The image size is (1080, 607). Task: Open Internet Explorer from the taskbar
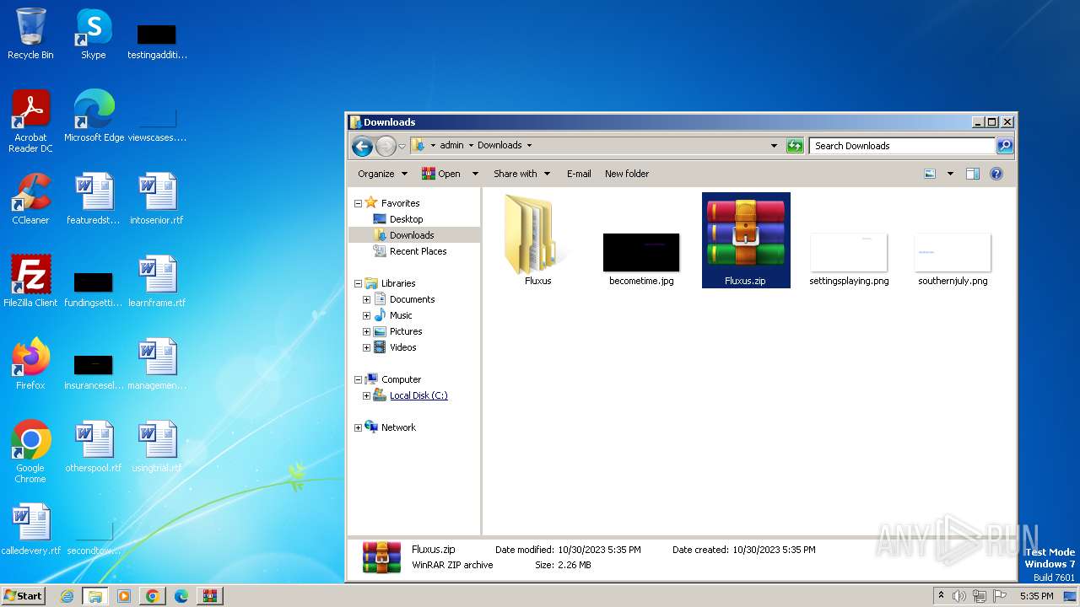(x=67, y=596)
